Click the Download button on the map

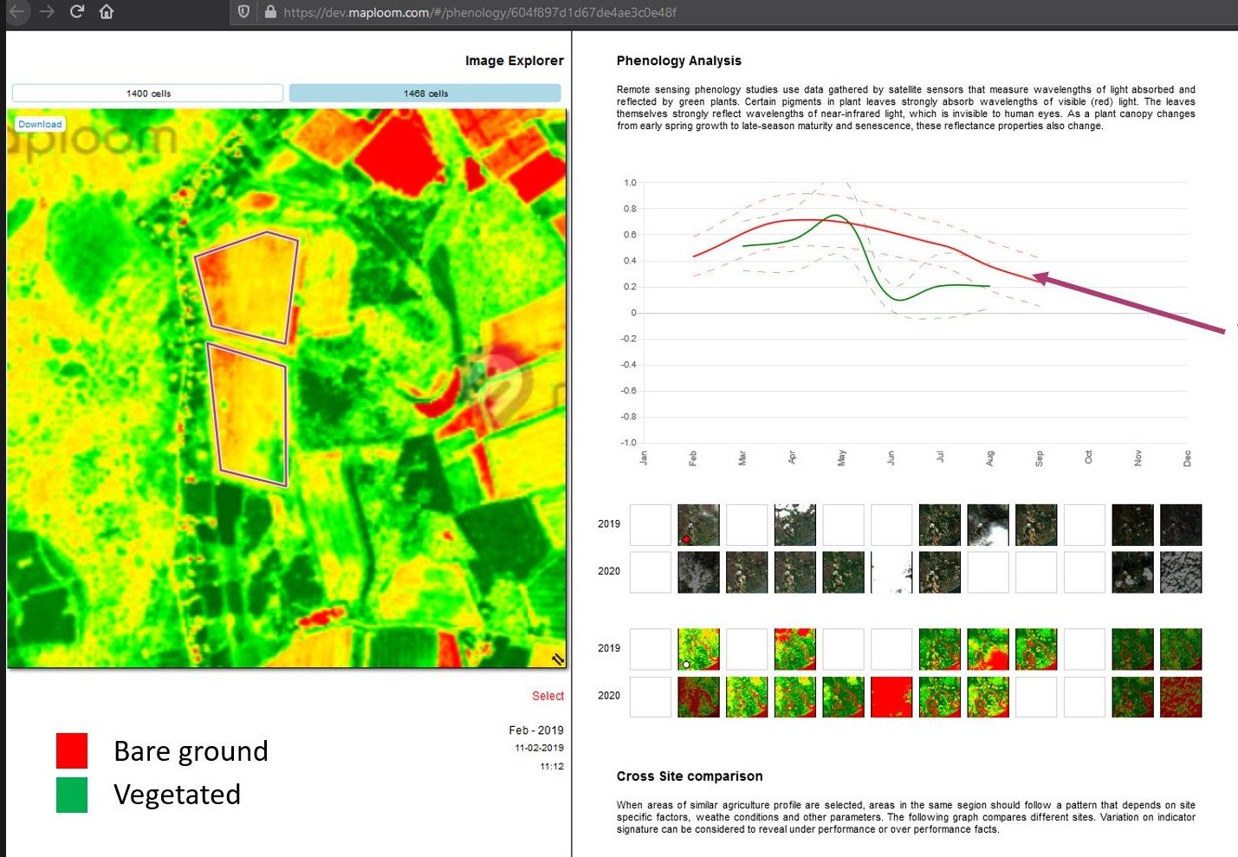(x=40, y=123)
